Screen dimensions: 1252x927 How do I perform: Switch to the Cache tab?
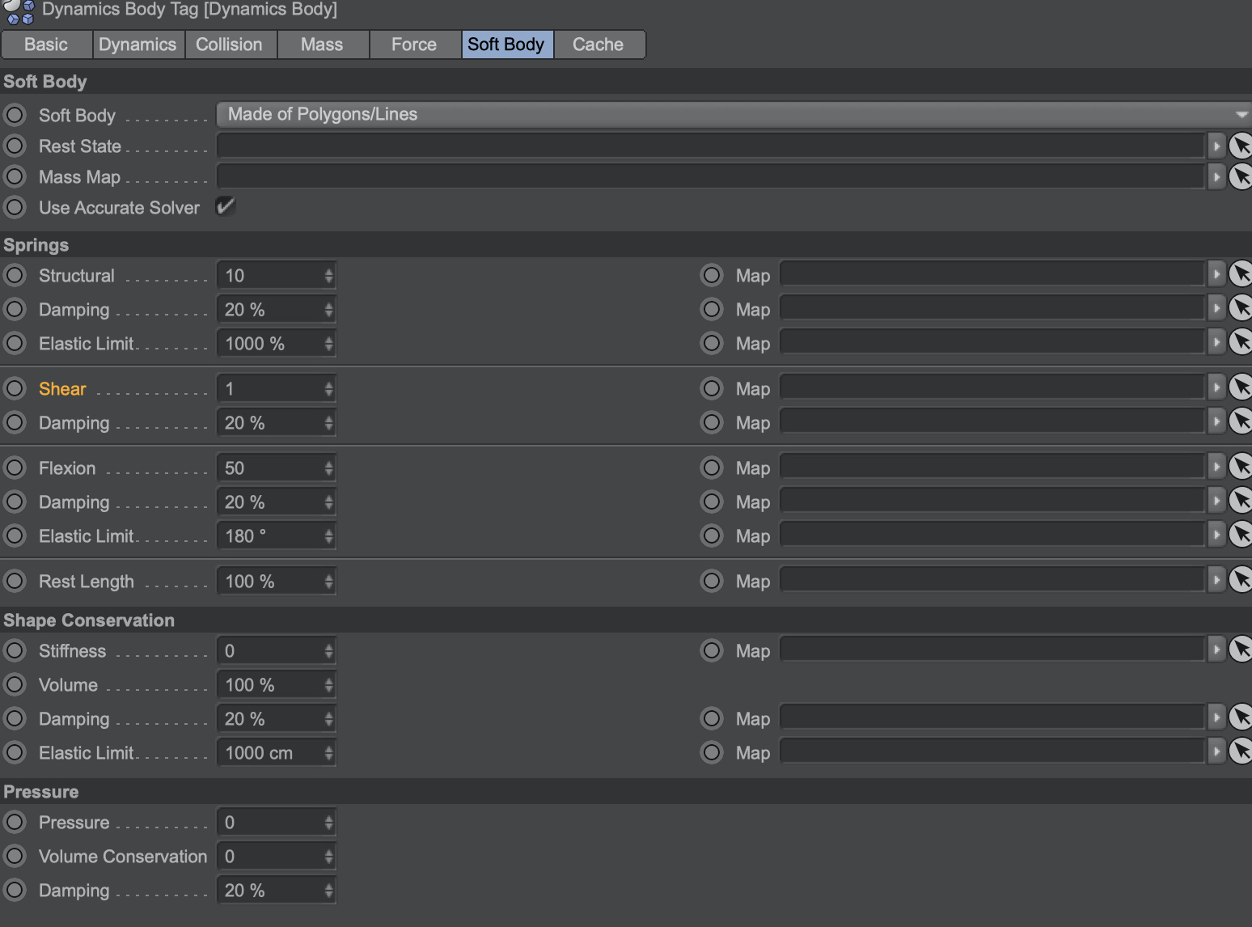coord(599,44)
